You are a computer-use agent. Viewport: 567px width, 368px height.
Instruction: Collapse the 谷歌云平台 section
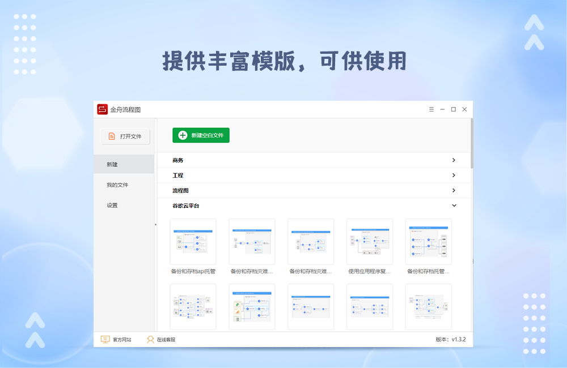(x=454, y=206)
